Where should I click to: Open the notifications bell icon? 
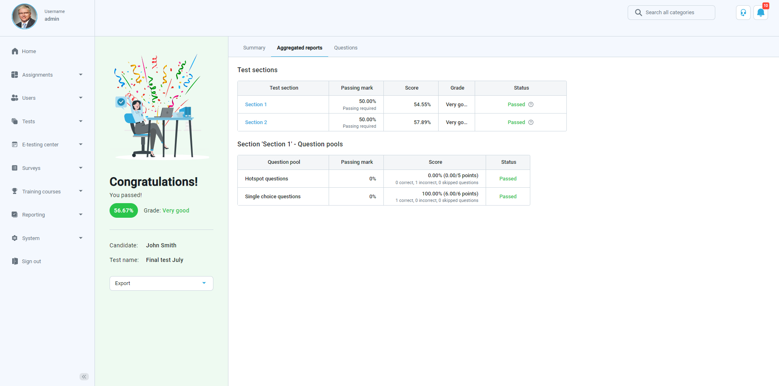tap(761, 13)
